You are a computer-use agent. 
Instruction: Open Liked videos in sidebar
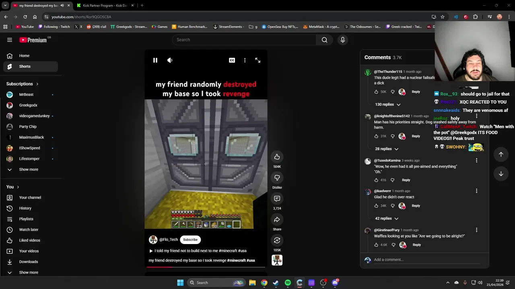31,240
